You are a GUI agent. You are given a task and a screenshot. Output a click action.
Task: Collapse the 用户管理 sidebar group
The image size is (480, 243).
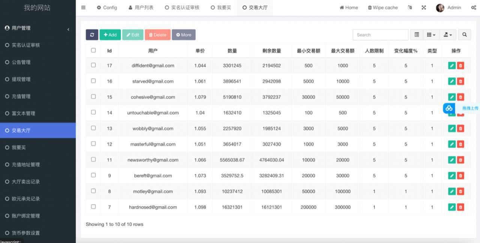[x=37, y=28]
